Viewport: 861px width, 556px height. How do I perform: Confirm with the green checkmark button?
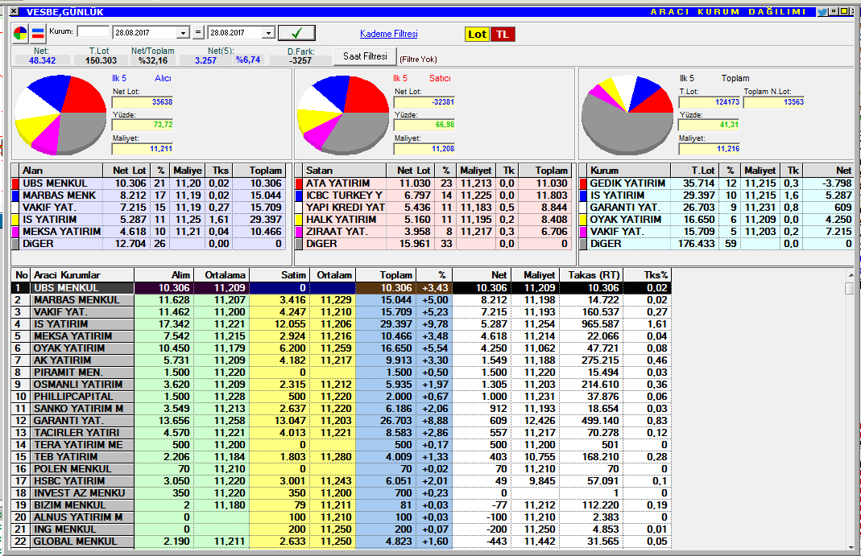[x=296, y=33]
